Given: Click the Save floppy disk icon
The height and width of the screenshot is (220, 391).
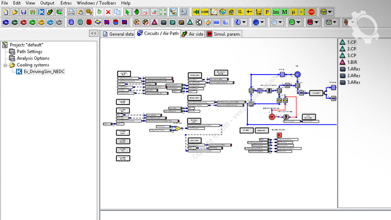Looking at the screenshot, I should click(x=24, y=12).
